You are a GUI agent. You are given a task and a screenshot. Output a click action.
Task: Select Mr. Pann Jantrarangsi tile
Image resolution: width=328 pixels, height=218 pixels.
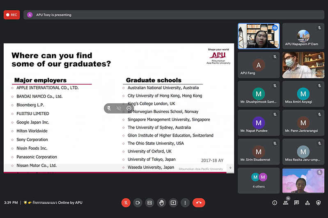(x=303, y=123)
